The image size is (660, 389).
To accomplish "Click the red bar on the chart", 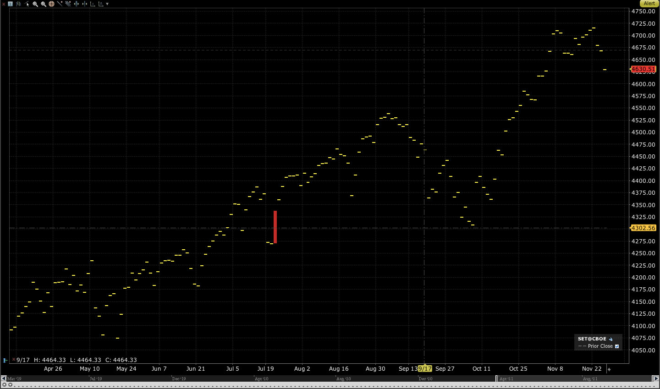I will (275, 227).
